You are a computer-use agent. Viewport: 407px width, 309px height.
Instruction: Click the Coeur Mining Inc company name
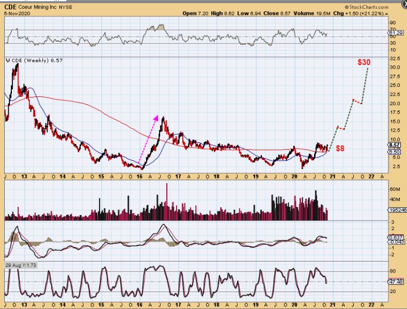coord(37,7)
